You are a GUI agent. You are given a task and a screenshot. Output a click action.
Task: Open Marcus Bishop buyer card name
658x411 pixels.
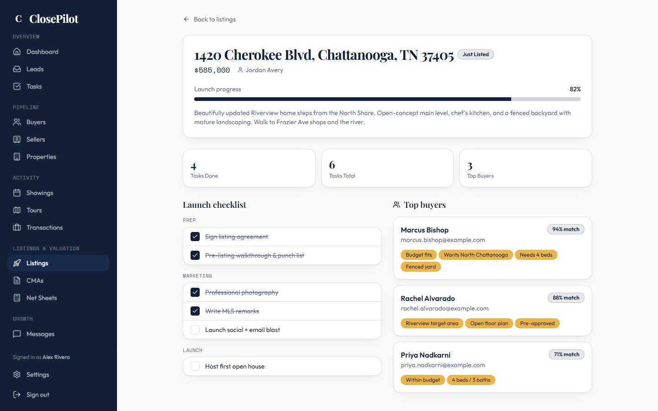(425, 230)
